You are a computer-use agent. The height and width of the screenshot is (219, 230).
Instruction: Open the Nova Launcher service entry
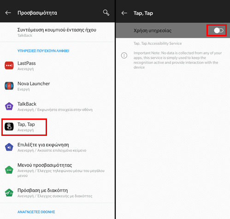pyautogui.click(x=57, y=86)
